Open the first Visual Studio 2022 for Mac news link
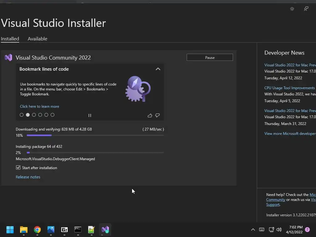Screen dimensions: 316x237 (290, 65)
